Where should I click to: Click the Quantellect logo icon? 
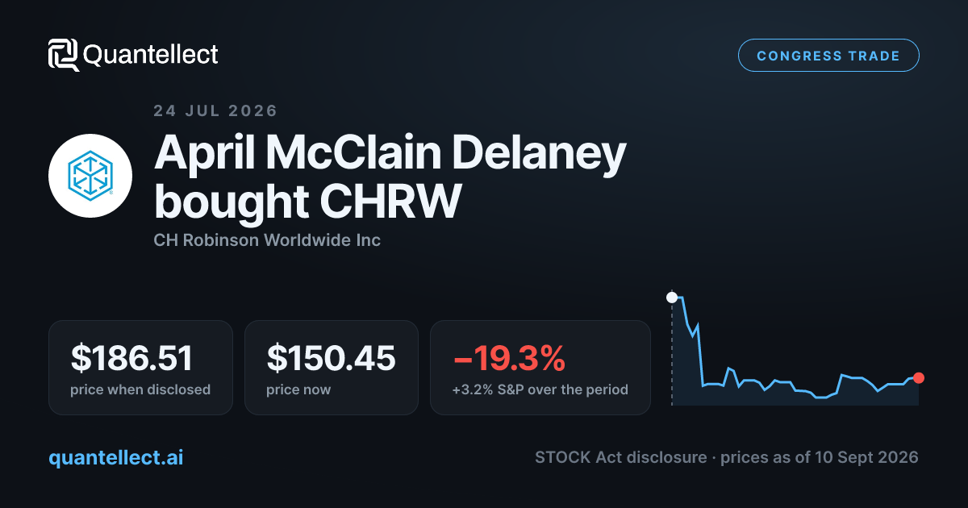point(64,55)
